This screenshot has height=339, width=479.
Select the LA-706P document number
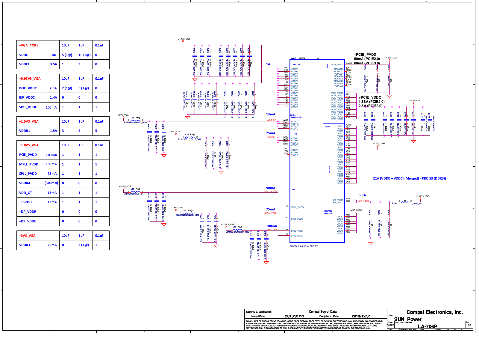tap(427, 326)
